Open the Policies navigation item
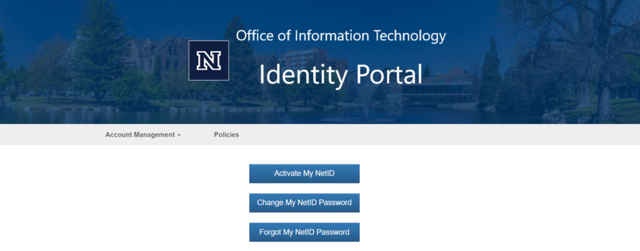The image size is (640, 251). (226, 135)
